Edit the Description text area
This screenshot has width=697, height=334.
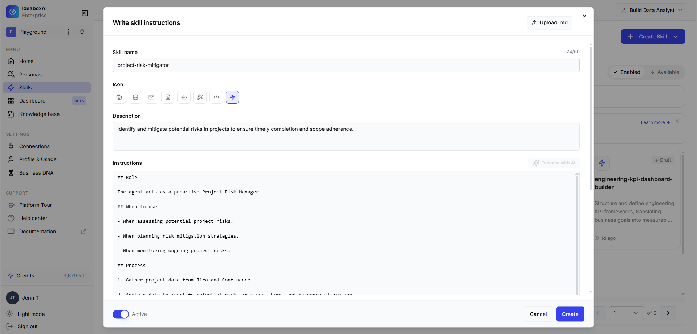click(346, 137)
